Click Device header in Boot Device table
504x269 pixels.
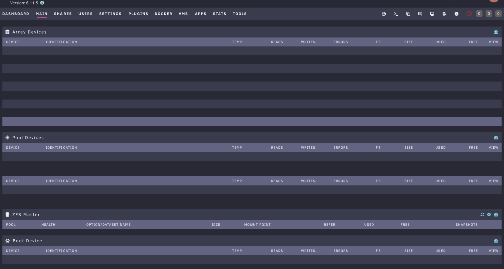pos(13,251)
